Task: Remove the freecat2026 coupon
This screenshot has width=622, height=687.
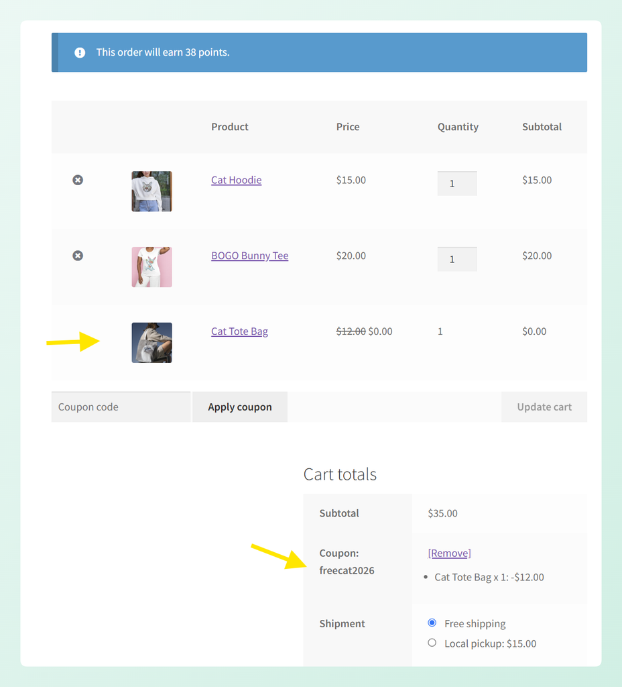Action: click(450, 553)
